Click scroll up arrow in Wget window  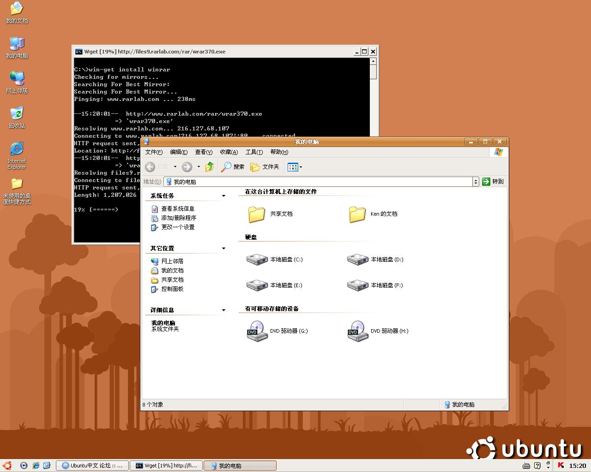(x=374, y=61)
